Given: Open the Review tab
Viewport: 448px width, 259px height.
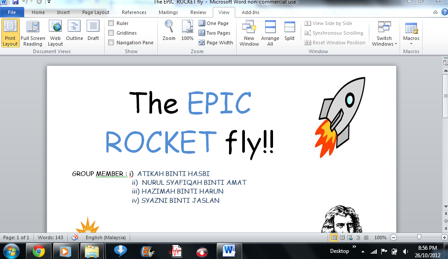Looking at the screenshot, I should point(198,12).
